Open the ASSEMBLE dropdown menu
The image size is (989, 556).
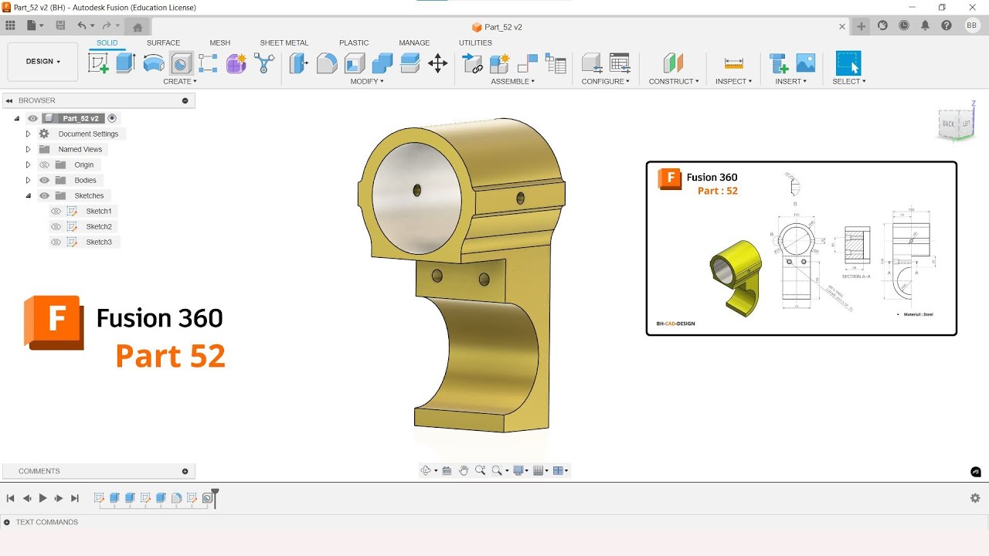(513, 81)
